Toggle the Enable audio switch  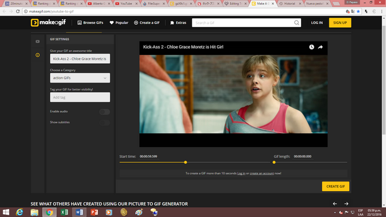(104, 112)
